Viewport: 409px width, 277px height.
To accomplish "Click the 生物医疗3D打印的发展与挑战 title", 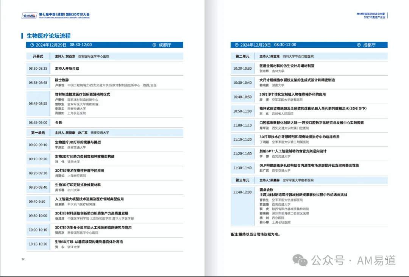I will 78,142.
